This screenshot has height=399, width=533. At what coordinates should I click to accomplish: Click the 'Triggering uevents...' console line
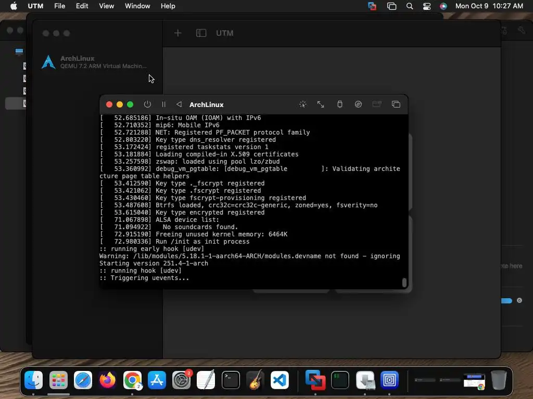[144, 278]
